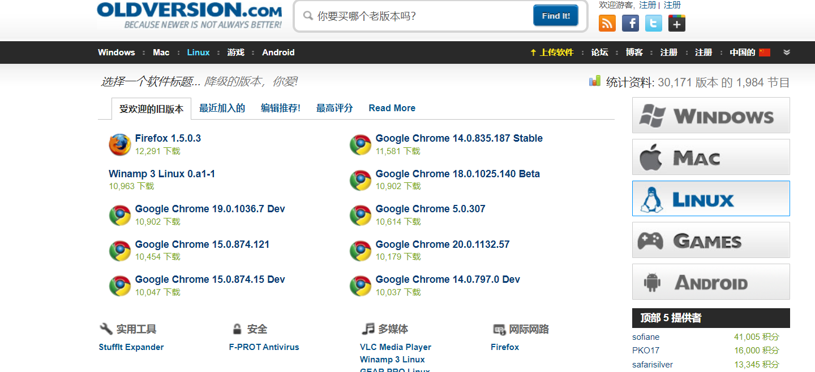Open provider safarisilver's profile
The height and width of the screenshot is (372, 815).
(x=653, y=365)
